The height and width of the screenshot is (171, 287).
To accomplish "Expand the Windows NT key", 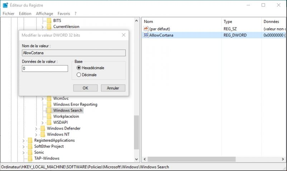I will [36, 135].
